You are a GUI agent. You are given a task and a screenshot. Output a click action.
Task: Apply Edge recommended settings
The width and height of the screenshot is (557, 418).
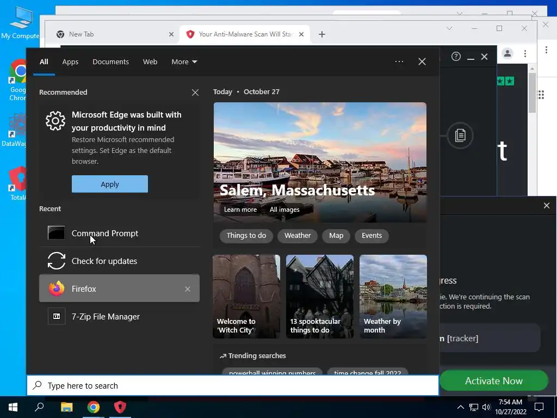pos(110,184)
